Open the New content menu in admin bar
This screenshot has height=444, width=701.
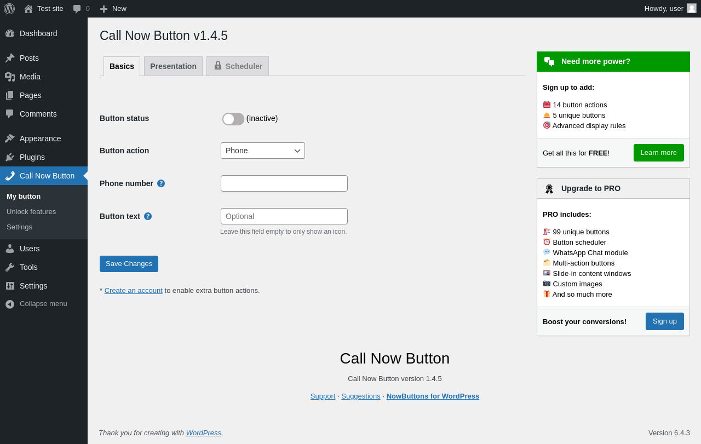click(x=113, y=9)
